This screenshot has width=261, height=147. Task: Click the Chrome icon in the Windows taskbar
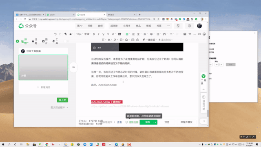47,145
